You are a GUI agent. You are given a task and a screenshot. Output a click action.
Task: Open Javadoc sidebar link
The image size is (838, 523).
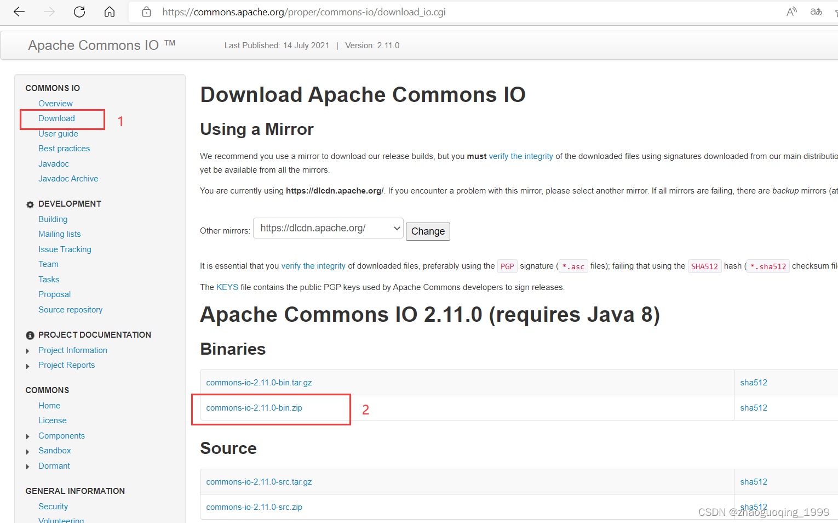54,164
